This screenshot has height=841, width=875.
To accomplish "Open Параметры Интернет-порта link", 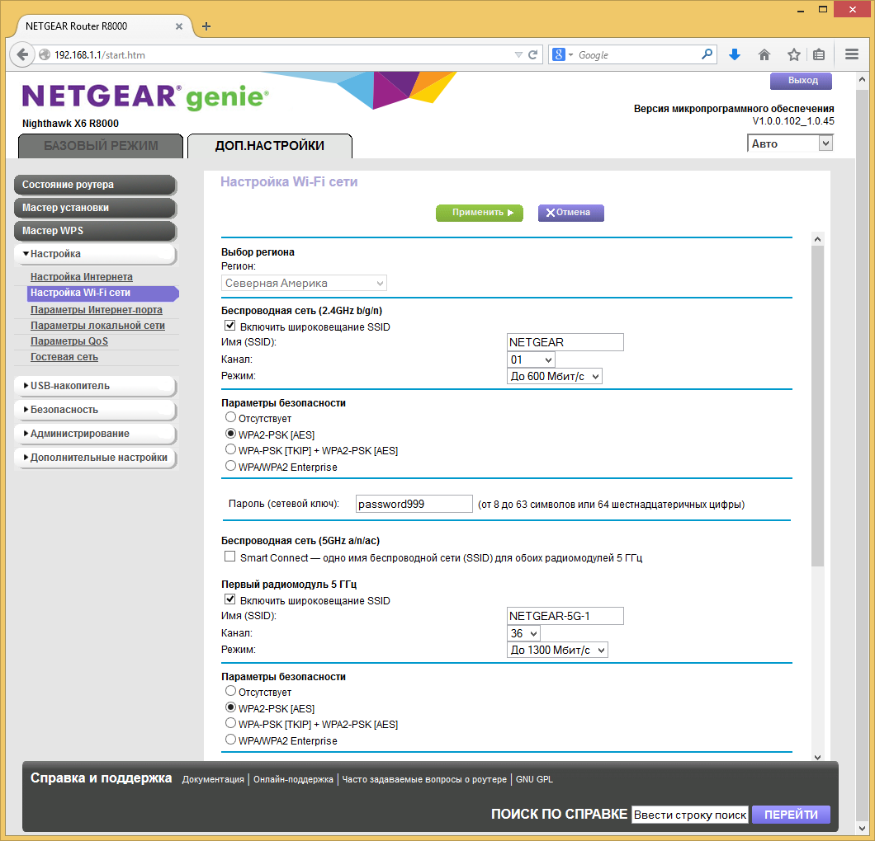I will [97, 310].
